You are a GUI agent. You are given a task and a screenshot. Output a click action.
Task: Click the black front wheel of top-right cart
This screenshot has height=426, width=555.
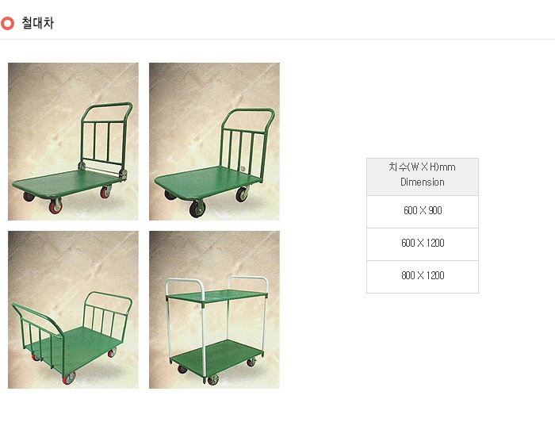pos(197,209)
